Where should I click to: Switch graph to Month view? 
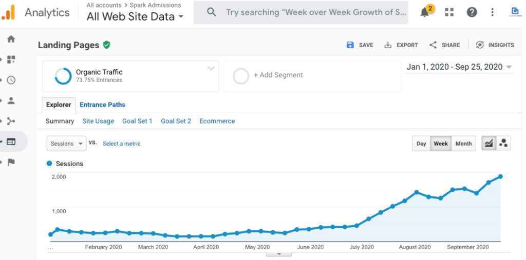coord(463,144)
